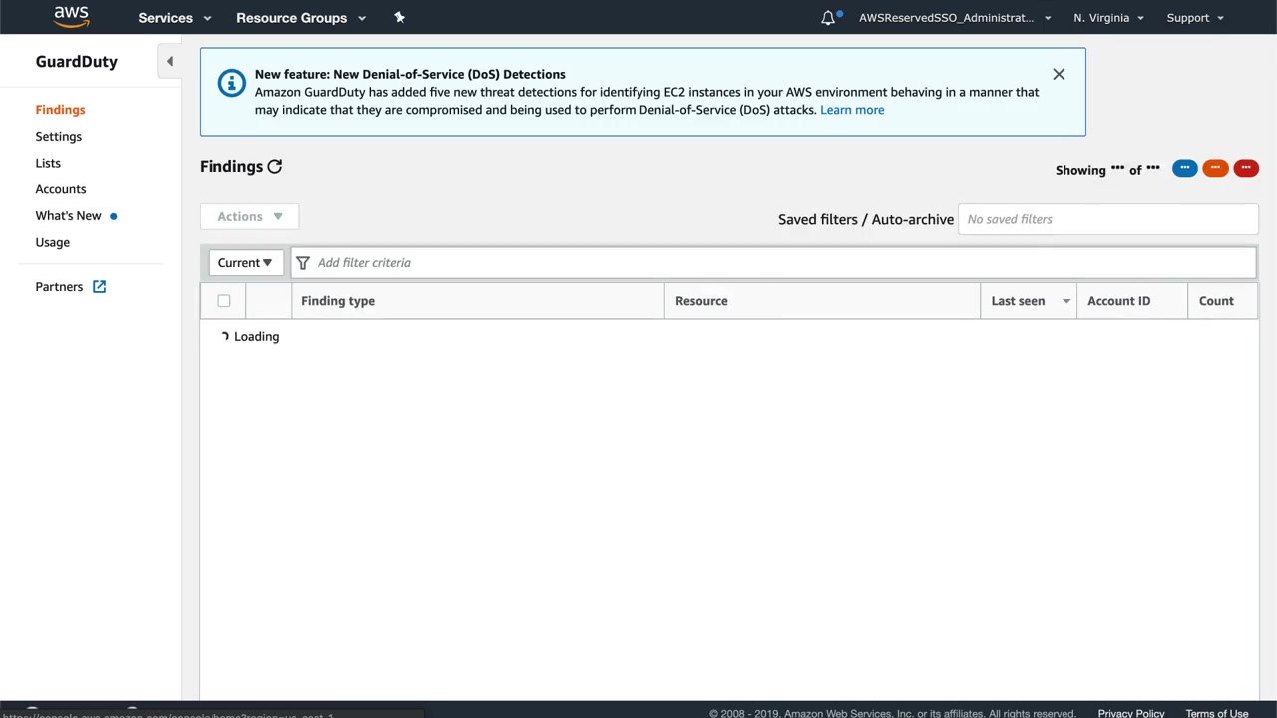The image size is (1277, 718).
Task: Open Usage in the sidebar
Action: point(53,242)
